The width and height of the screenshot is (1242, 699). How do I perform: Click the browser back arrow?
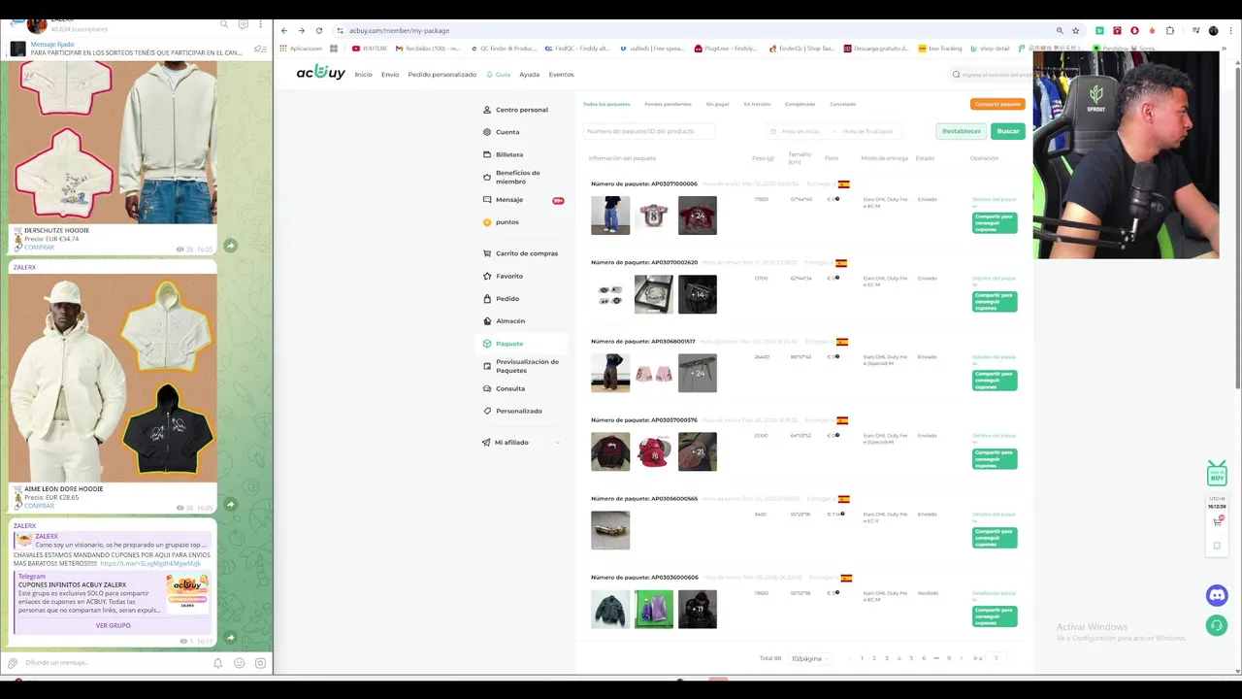(284, 30)
